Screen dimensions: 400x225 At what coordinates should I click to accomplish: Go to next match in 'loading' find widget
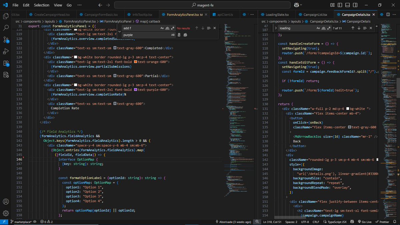tap(359, 28)
